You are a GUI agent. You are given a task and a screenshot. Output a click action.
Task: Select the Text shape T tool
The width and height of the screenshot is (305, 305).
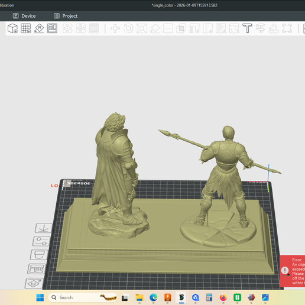(x=247, y=28)
